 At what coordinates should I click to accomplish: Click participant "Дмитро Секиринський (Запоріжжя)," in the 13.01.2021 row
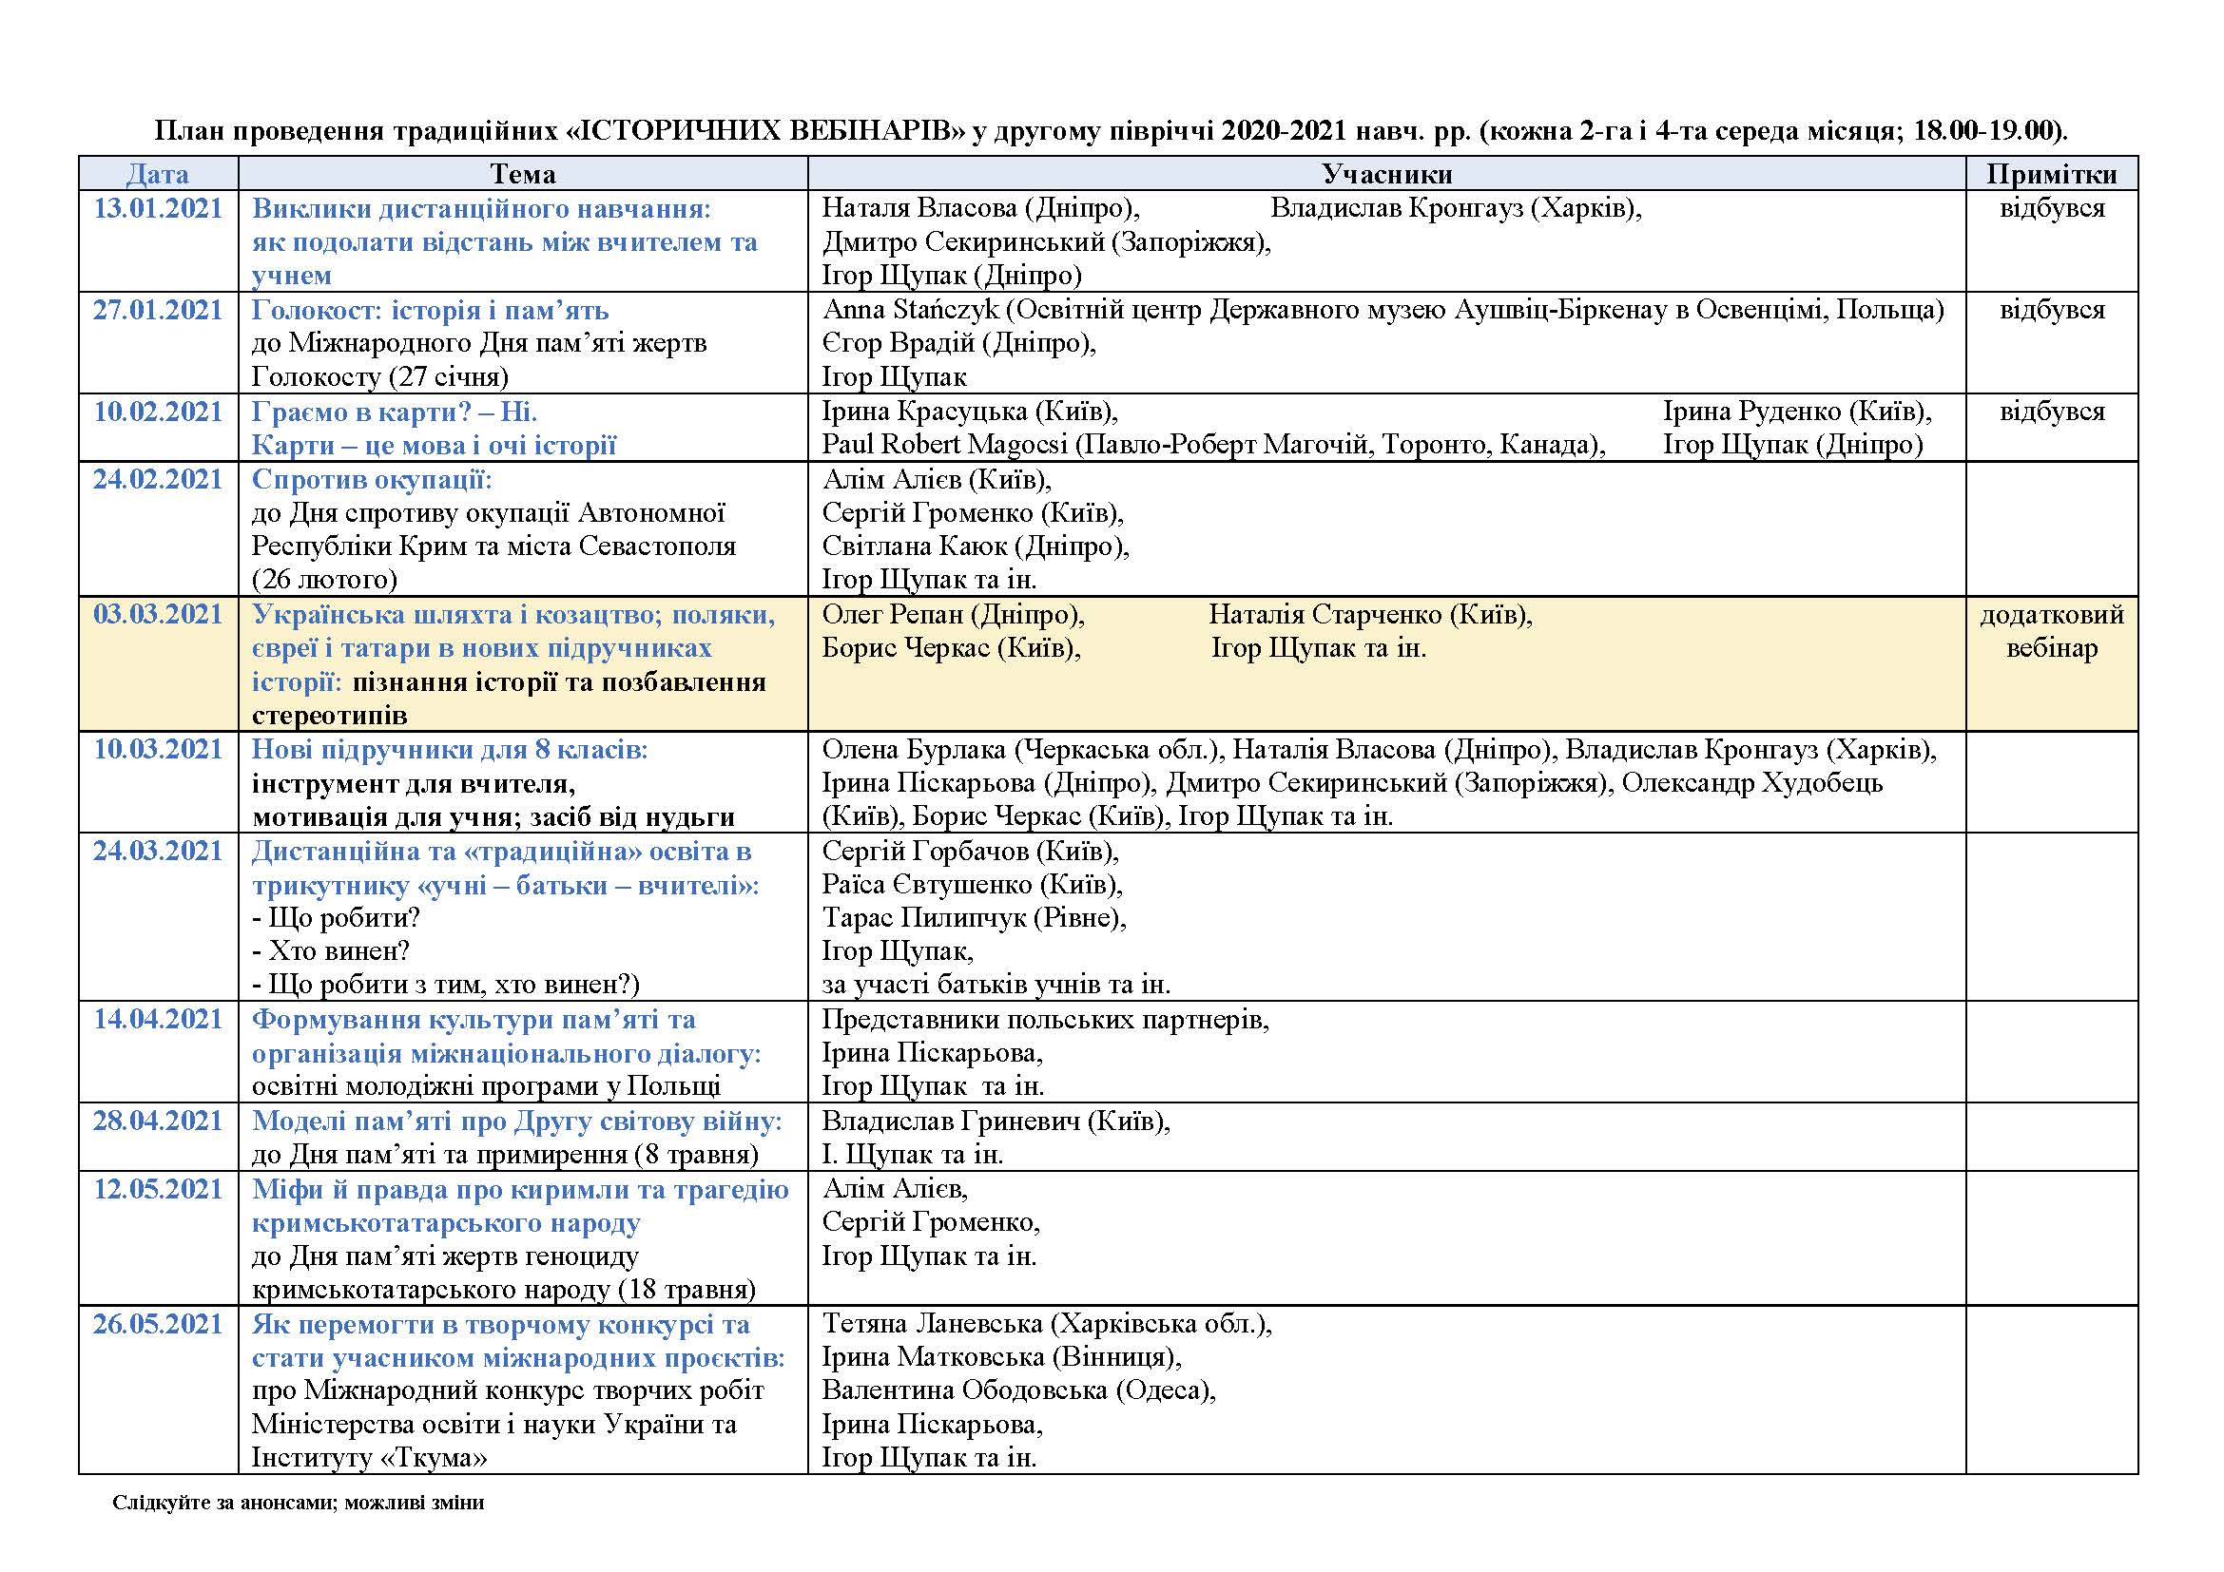click(x=1046, y=242)
